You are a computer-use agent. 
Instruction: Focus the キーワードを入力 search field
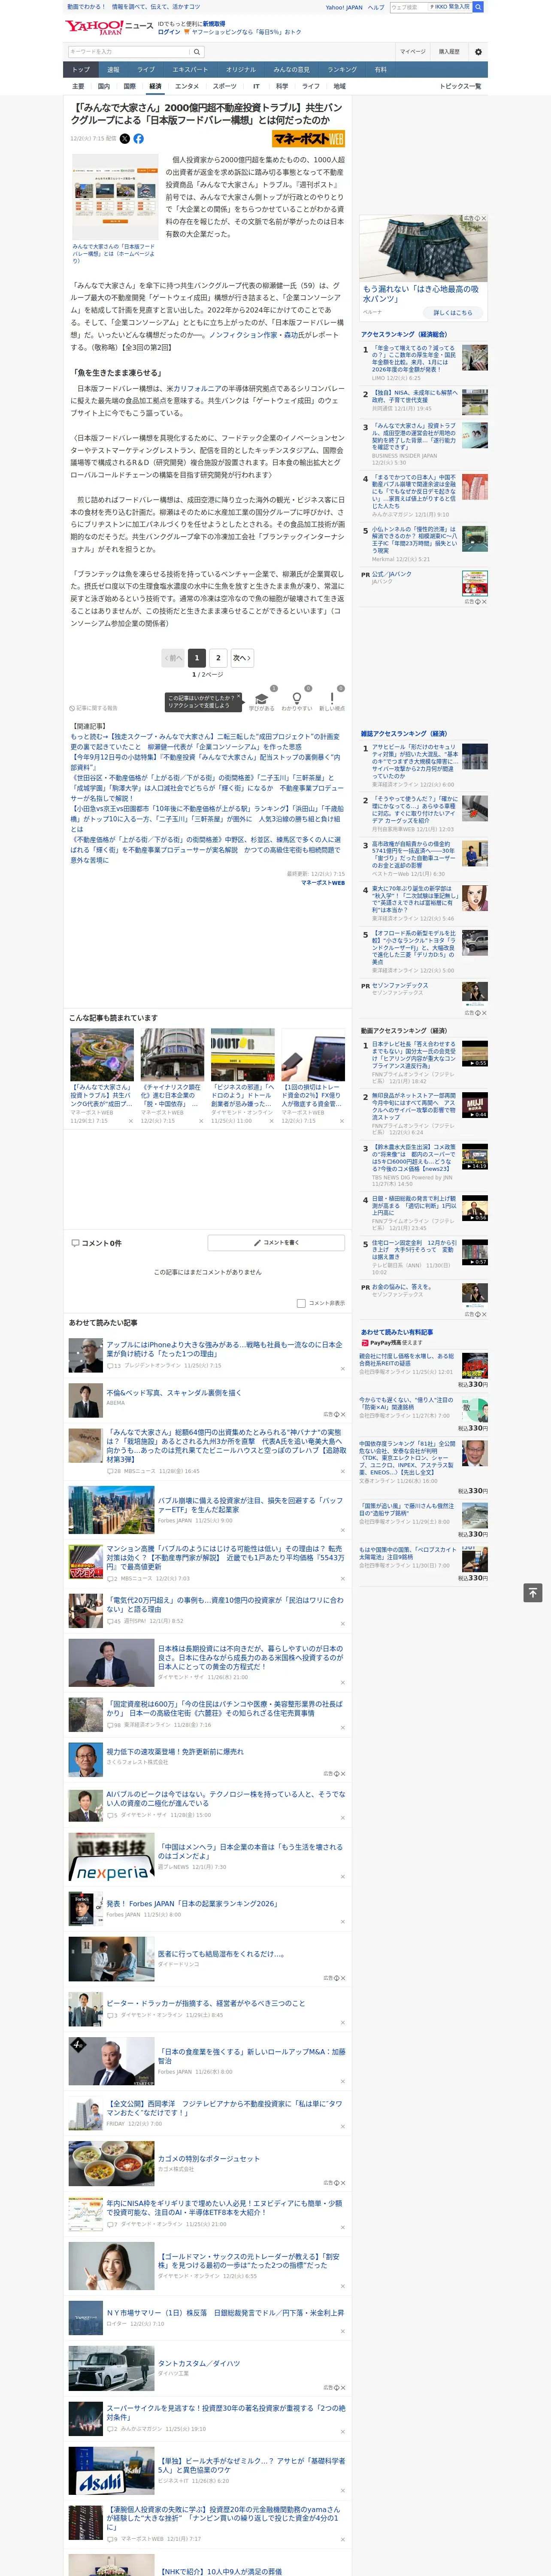pos(129,52)
